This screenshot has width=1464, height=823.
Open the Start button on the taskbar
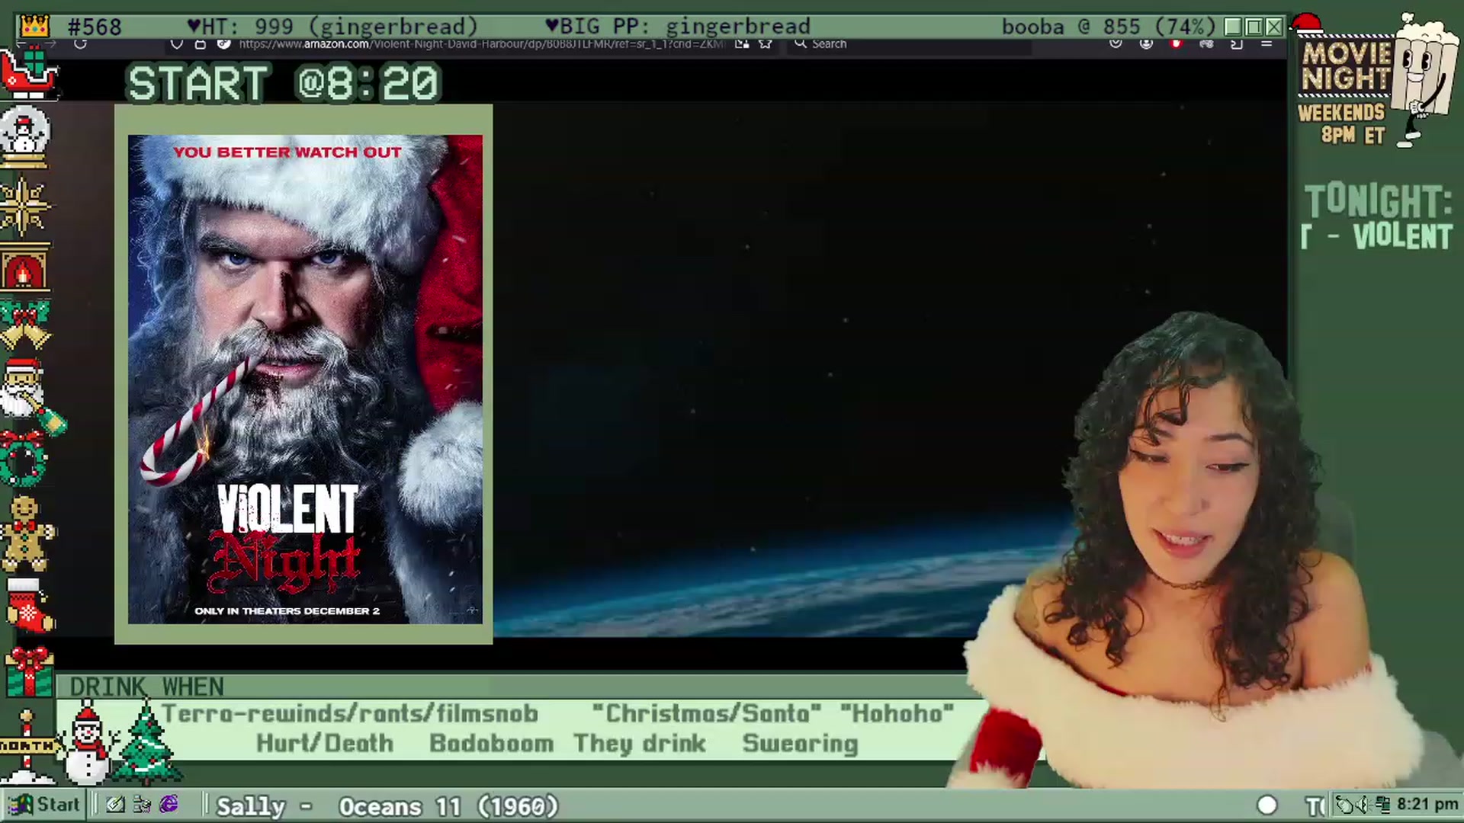point(43,805)
